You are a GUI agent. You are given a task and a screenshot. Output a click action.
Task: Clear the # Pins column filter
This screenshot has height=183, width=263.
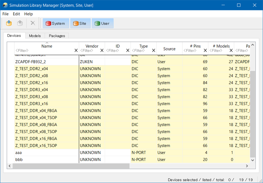[x=205, y=51]
